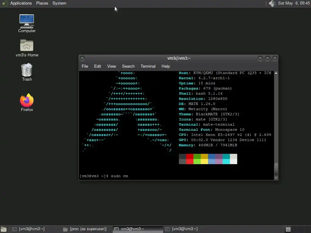This screenshot has width=311, height=233.
Task: Click the 'DE: MATE 1.26.0' line
Action: tap(197, 104)
